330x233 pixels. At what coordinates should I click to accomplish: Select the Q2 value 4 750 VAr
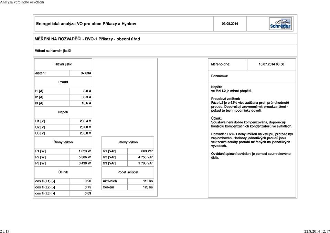point(146,157)
